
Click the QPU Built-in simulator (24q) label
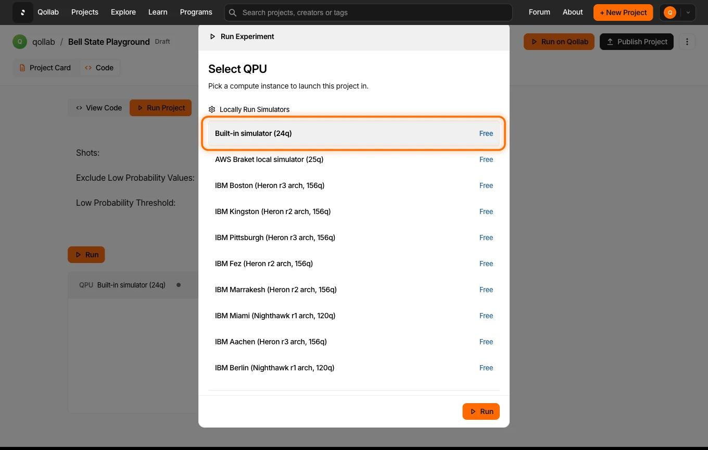122,285
